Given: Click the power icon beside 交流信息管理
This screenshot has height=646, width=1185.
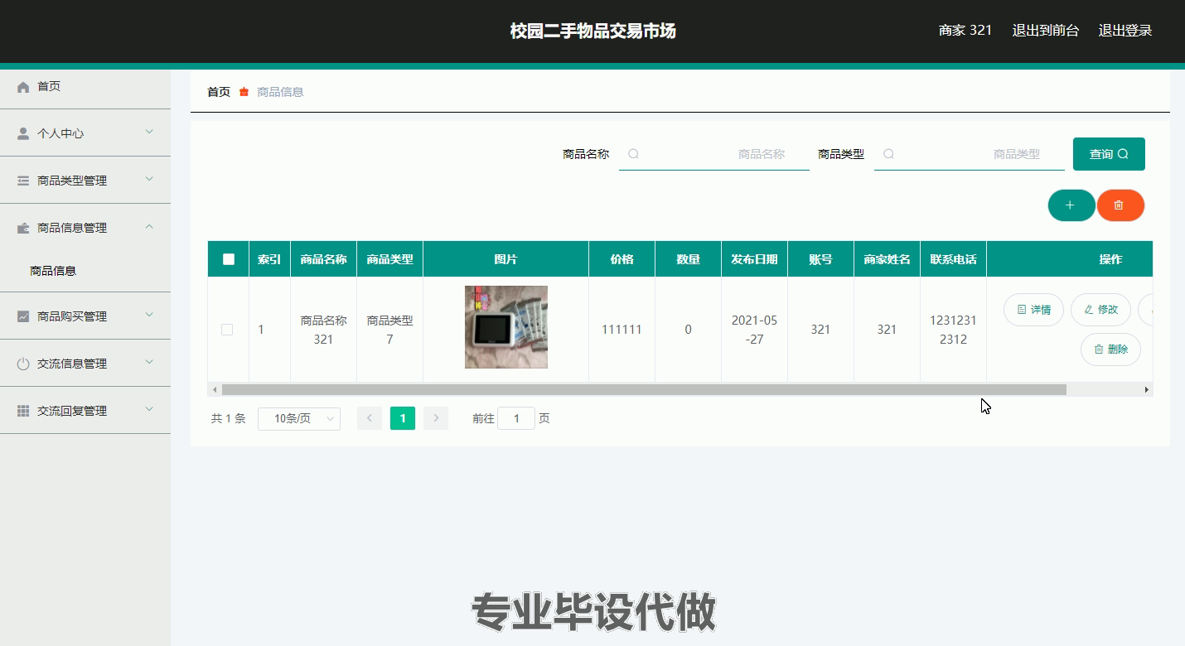Looking at the screenshot, I should 23,364.
